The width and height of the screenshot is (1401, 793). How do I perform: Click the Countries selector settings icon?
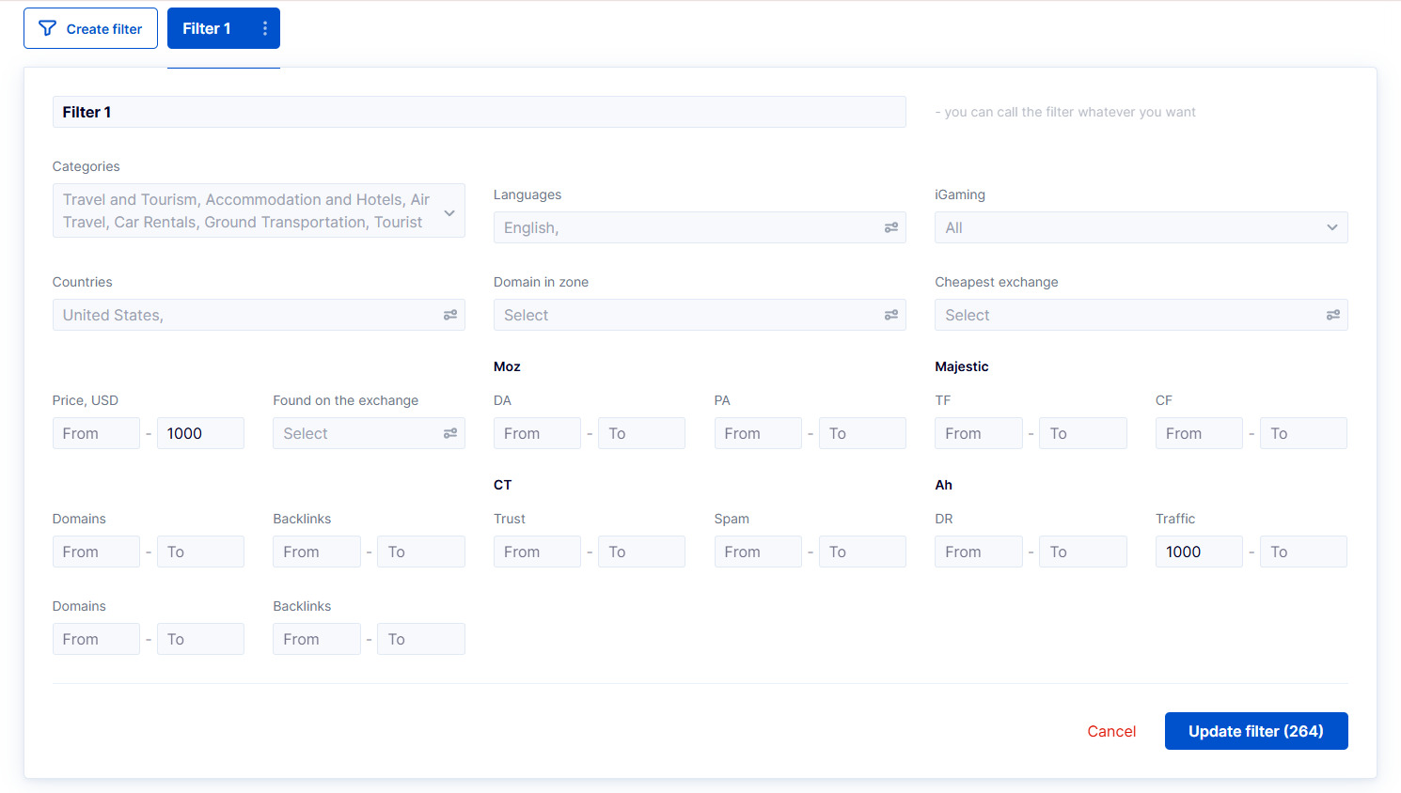click(x=449, y=315)
